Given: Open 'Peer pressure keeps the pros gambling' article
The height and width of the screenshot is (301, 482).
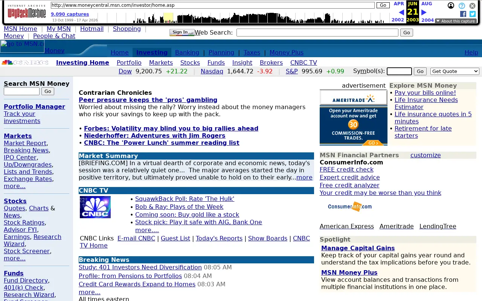Looking at the screenshot, I should [148, 100].
